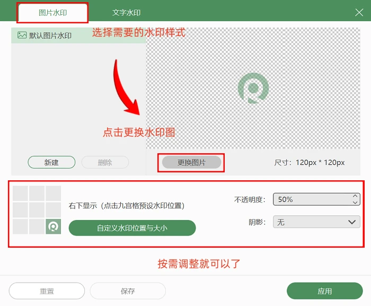Select the bottom-left watermark position cell
The image size is (371, 306).
pyautogui.click(x=20, y=226)
